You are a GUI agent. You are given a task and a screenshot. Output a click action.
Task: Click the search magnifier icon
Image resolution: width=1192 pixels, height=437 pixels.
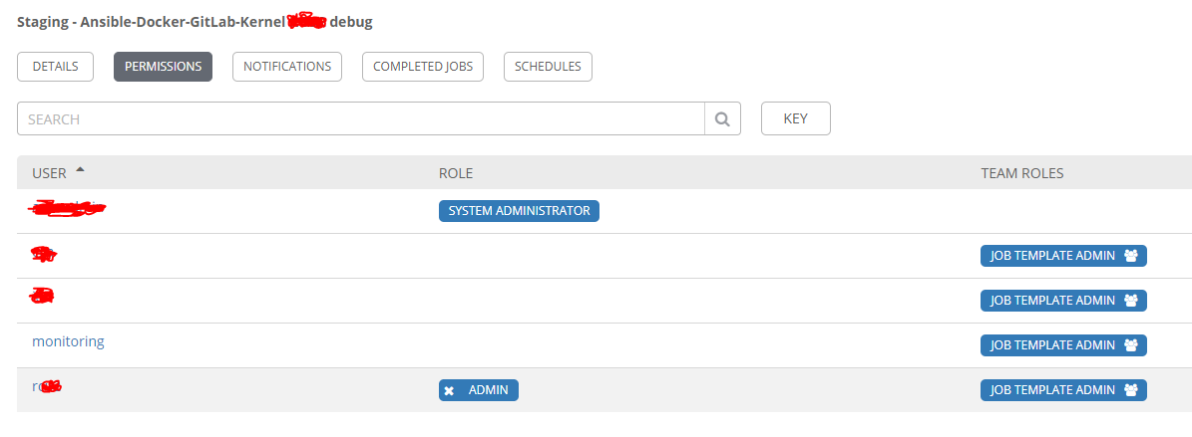(x=722, y=119)
